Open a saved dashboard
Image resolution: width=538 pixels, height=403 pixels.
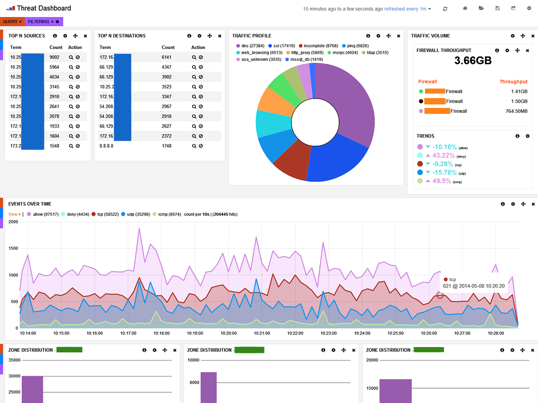[481, 8]
